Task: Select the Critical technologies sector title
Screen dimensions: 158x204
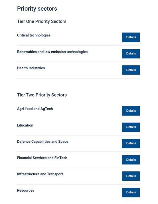Action: tap(34, 35)
